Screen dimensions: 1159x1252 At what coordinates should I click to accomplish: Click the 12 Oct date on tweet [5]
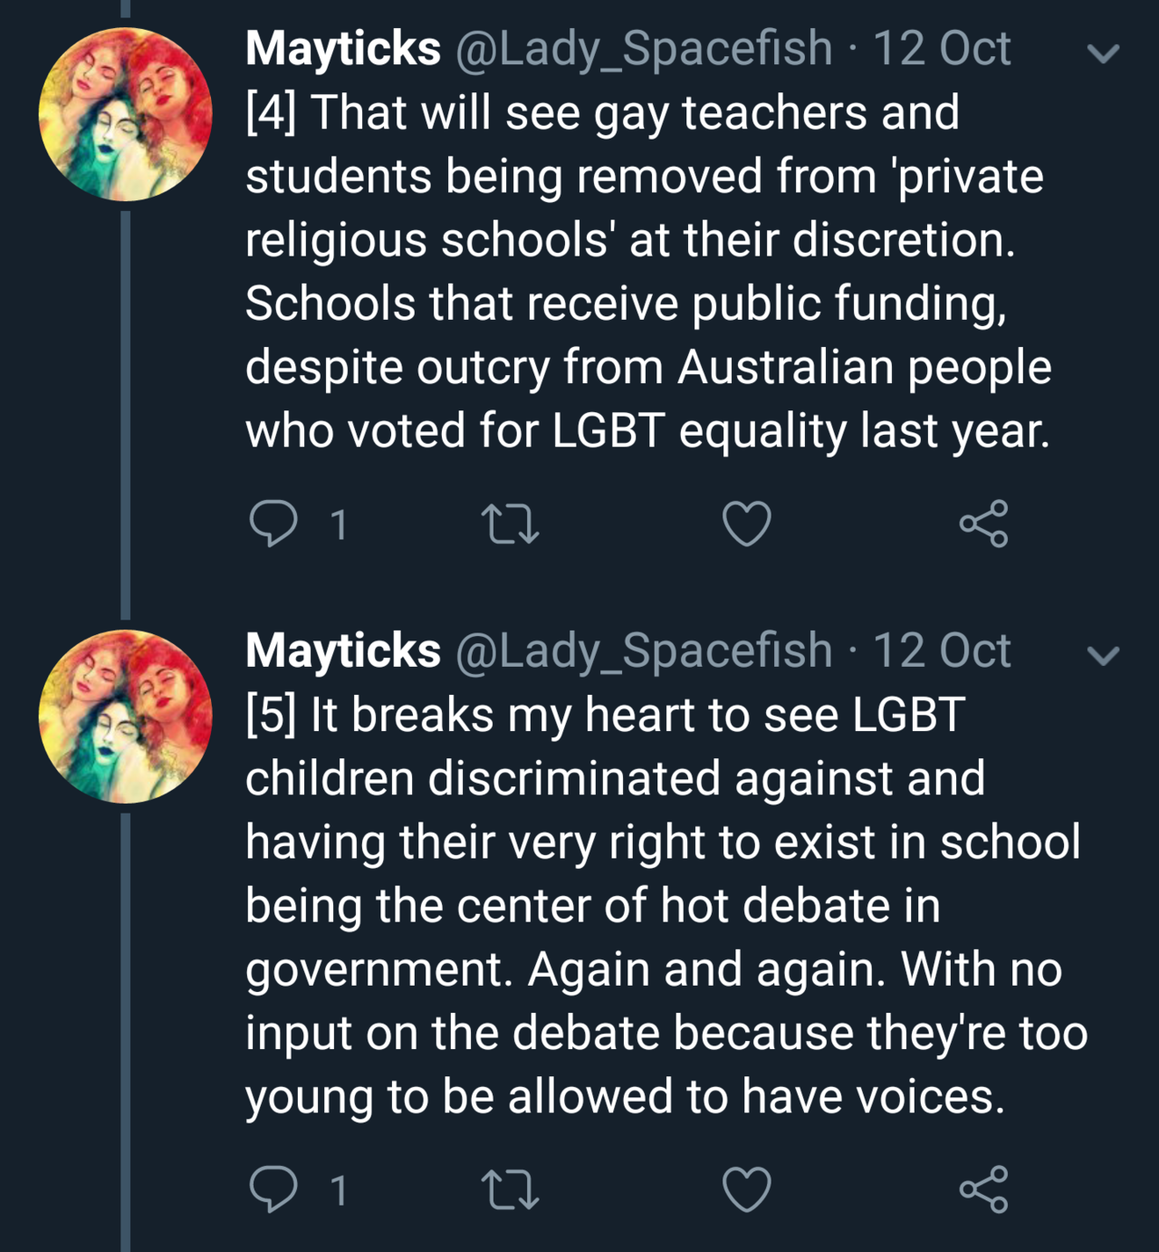point(941,650)
